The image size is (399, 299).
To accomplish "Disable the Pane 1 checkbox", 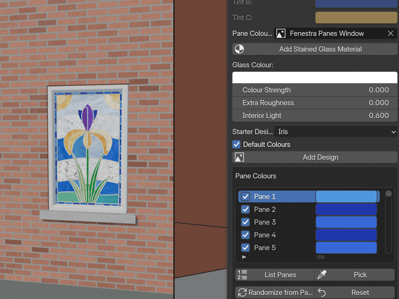I will [x=245, y=196].
